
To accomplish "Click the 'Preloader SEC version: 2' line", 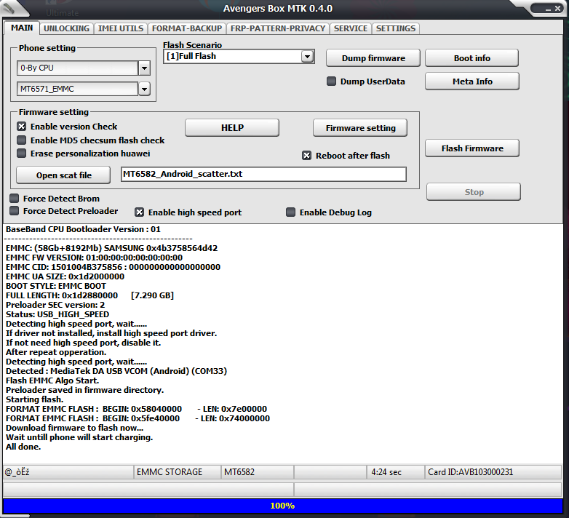I will pos(55,305).
